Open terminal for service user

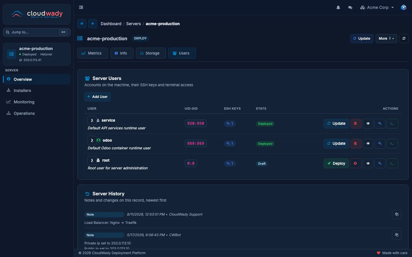(x=392, y=124)
